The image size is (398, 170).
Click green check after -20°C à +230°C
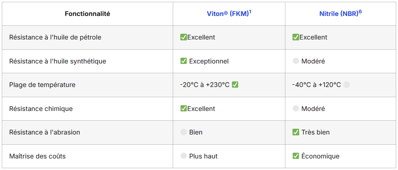(235, 85)
